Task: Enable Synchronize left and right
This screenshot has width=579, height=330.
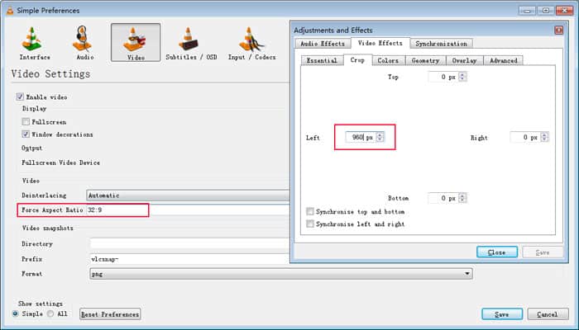Action: point(310,224)
